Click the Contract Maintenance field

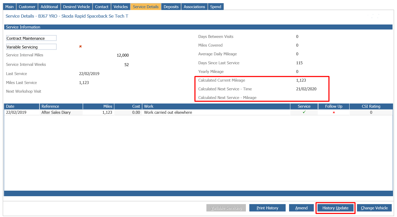31,38
